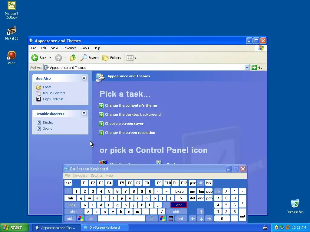Click the magnifier tray icon

tap(288, 228)
